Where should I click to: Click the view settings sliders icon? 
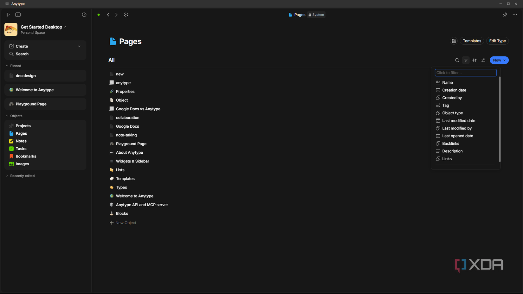point(483,60)
